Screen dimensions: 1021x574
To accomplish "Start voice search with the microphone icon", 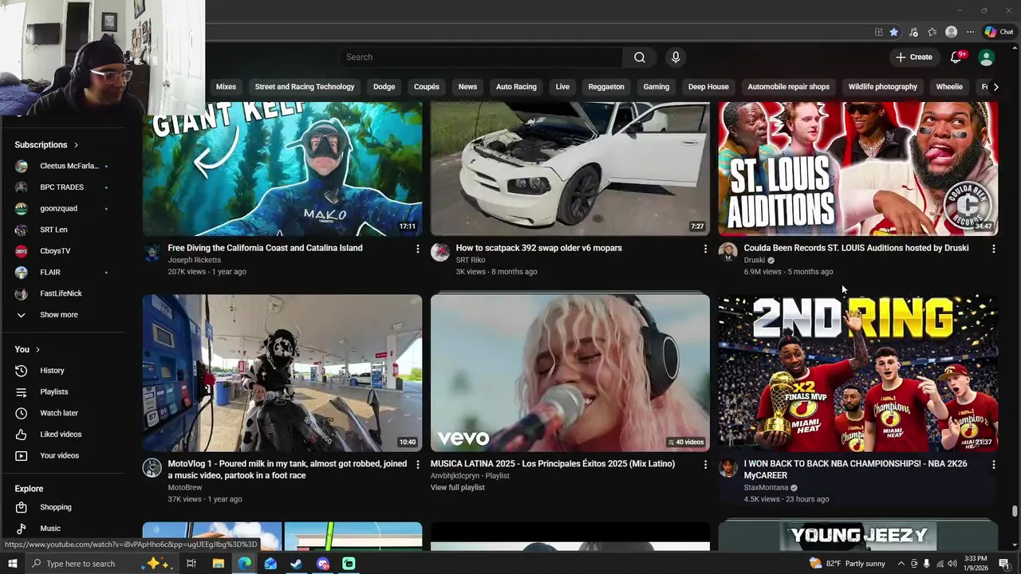I will (x=676, y=57).
